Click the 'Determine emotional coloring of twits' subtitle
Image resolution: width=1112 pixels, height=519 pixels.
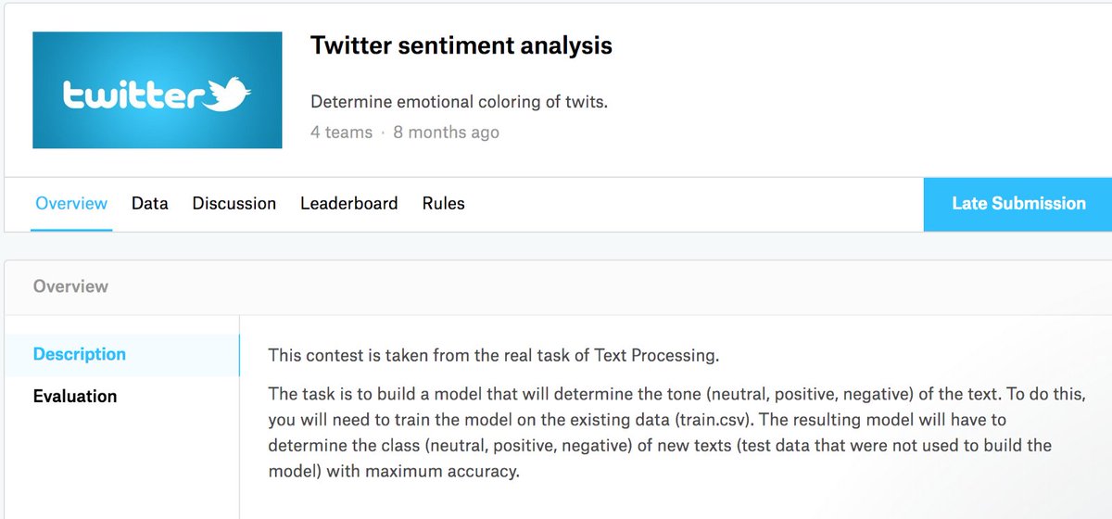pos(460,102)
